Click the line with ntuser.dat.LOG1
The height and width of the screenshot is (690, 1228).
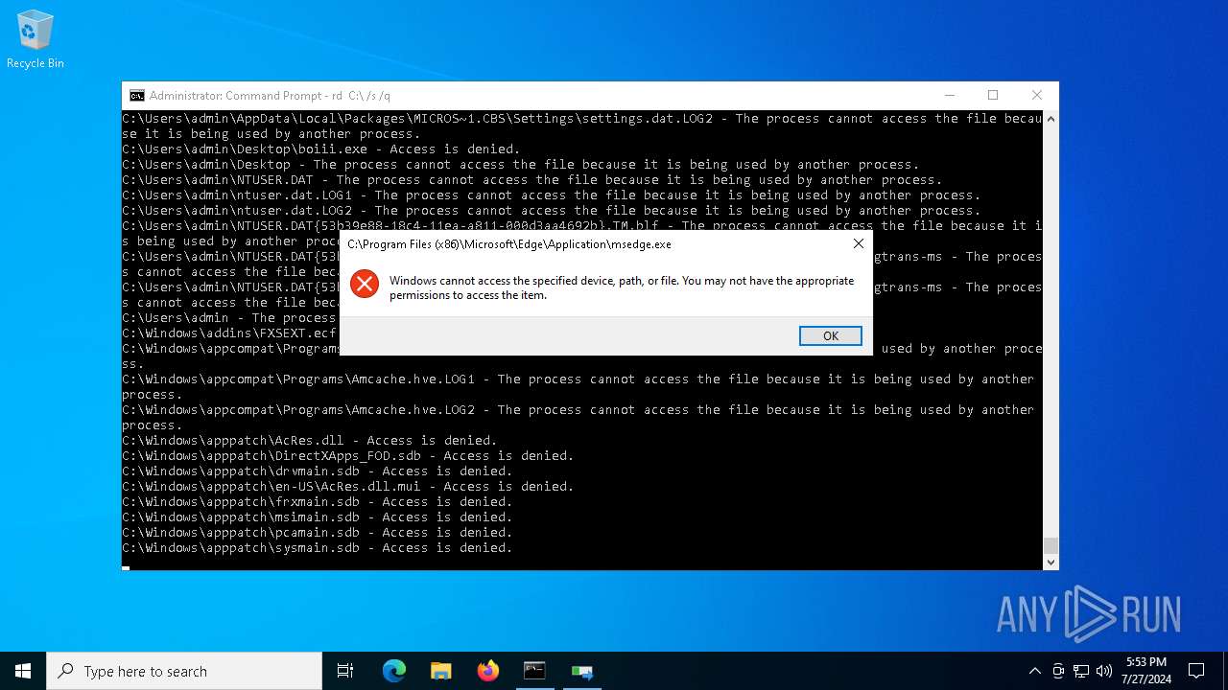click(x=552, y=195)
